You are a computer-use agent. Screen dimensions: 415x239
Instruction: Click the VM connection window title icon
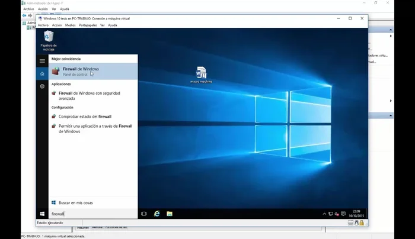coord(40,18)
